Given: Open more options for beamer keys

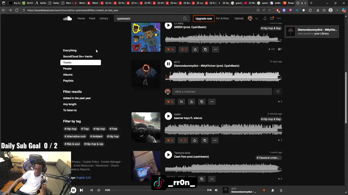Looking at the screenshot, I should (215, 140).
